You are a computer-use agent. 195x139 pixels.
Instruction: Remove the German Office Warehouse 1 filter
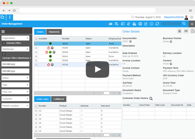pos(4,54)
